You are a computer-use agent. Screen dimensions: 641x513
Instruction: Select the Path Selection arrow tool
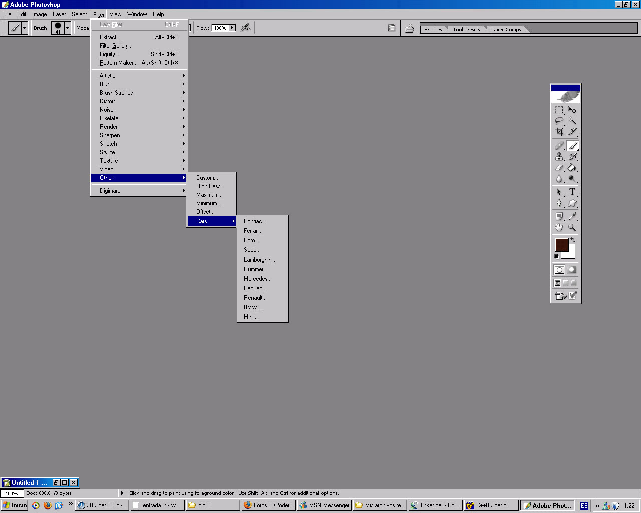click(x=559, y=192)
